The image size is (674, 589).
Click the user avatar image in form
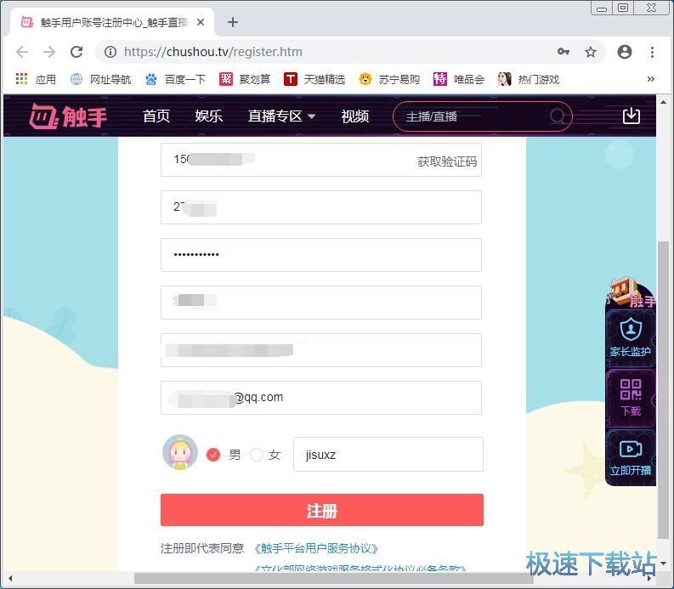pos(180,452)
